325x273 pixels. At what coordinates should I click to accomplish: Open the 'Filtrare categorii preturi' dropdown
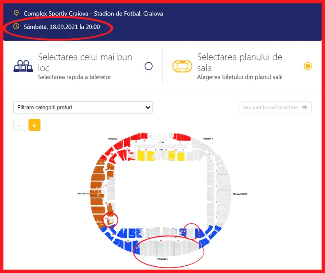pos(83,107)
